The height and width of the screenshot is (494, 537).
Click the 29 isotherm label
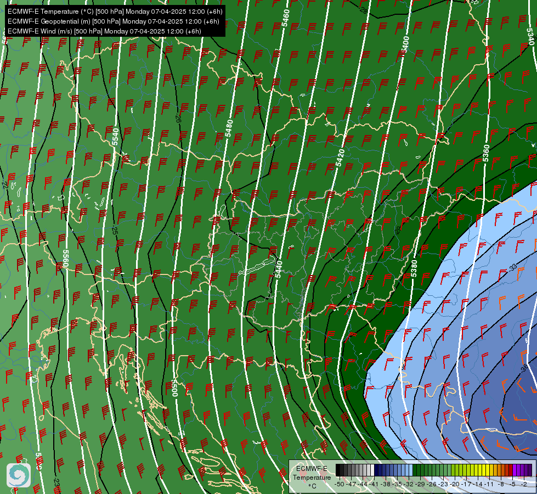[398, 229]
